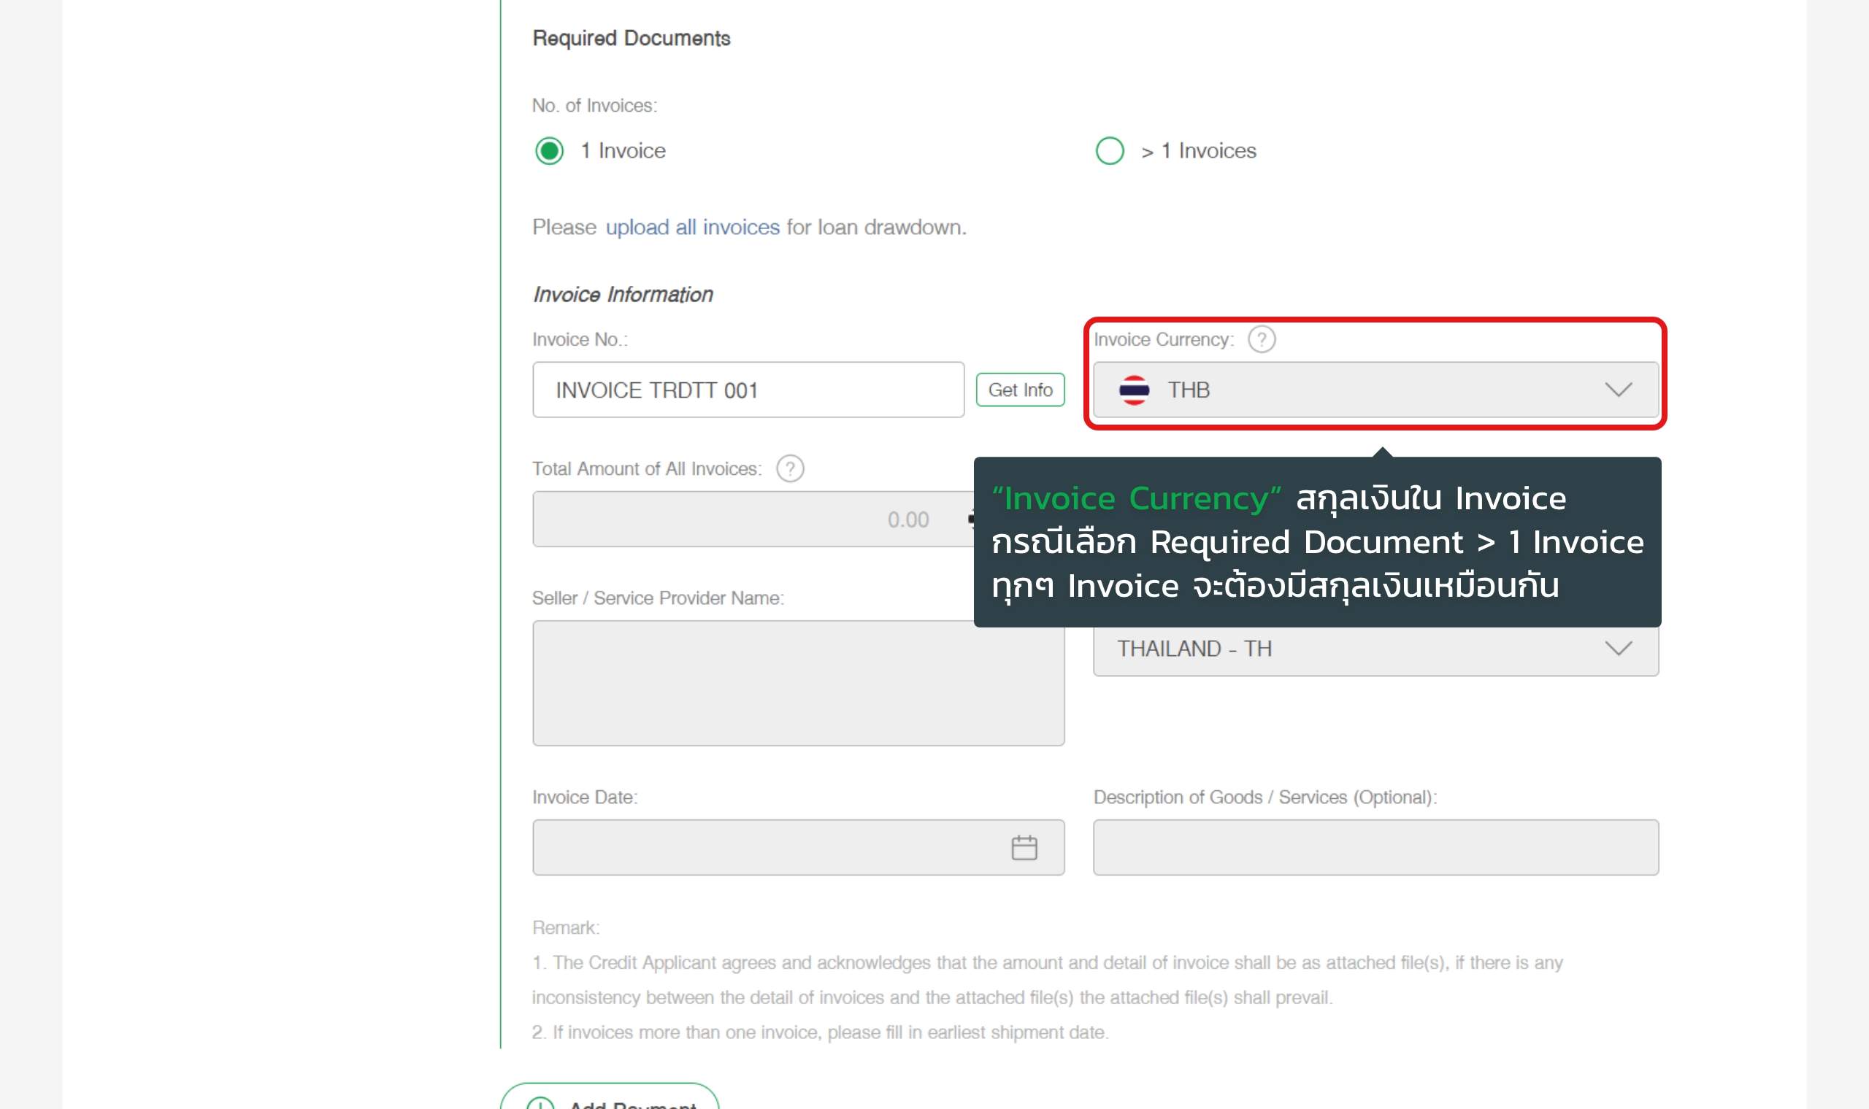
Task: Click the Thailand flag icon beside THB
Action: (x=1133, y=390)
